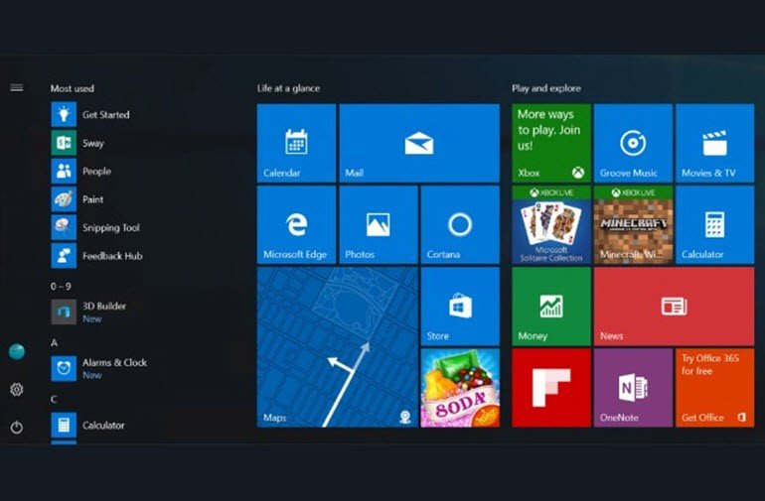
Task: Launch 3D Builder from the list
Action: click(x=88, y=312)
